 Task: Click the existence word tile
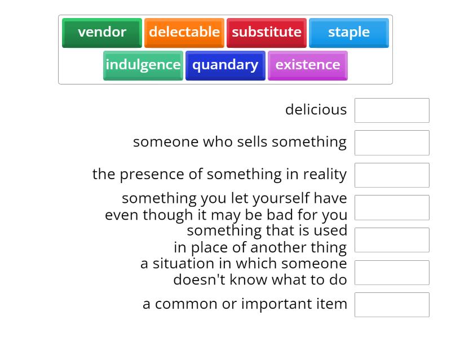(x=307, y=65)
